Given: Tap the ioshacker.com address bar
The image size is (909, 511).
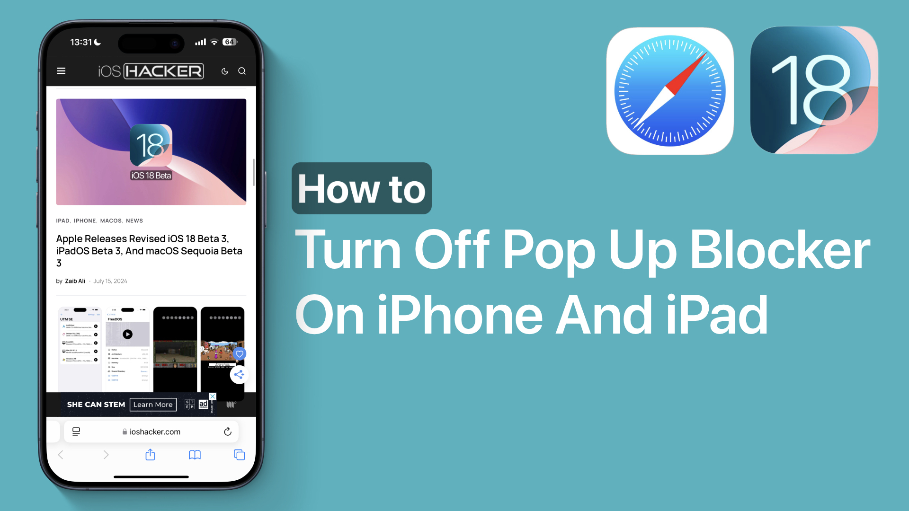Looking at the screenshot, I should pos(152,432).
